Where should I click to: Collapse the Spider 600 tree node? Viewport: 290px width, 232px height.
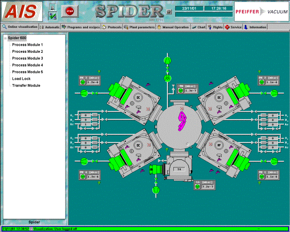(4, 37)
